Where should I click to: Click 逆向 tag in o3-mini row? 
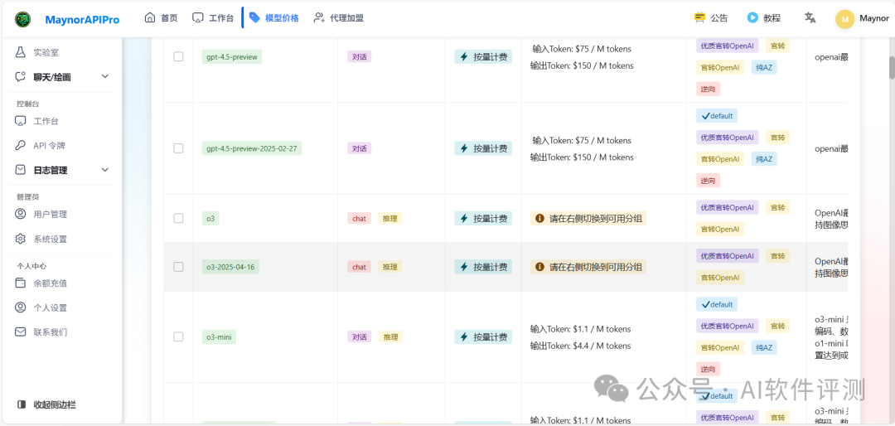click(709, 369)
